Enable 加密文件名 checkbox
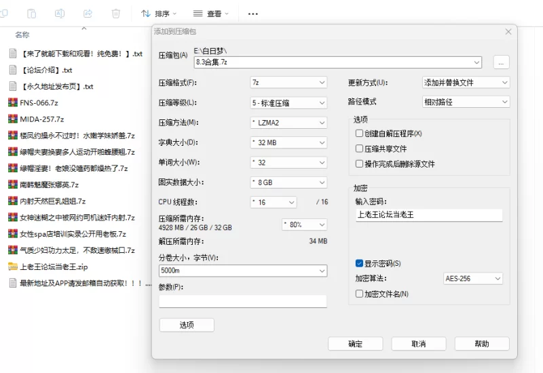 click(x=359, y=294)
